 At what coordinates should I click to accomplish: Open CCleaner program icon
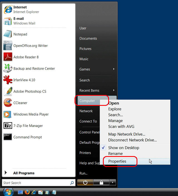pos(8,103)
